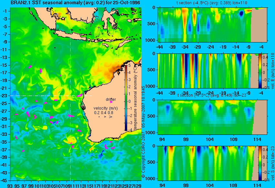
Task: Click the '0.8' velocity scale value
Action: coord(111,112)
